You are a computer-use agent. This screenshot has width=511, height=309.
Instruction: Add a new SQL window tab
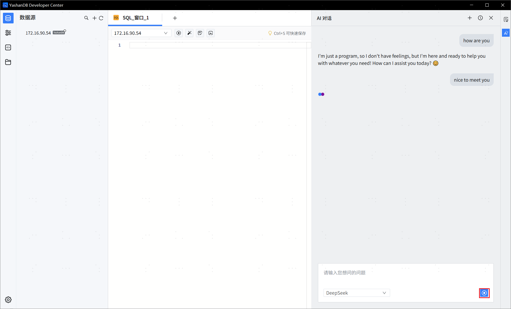175,18
